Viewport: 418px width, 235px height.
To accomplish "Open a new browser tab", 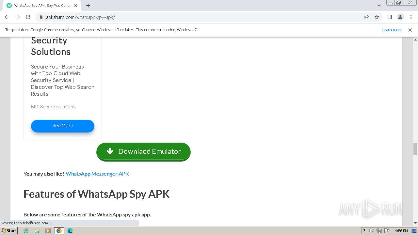I will point(88,6).
